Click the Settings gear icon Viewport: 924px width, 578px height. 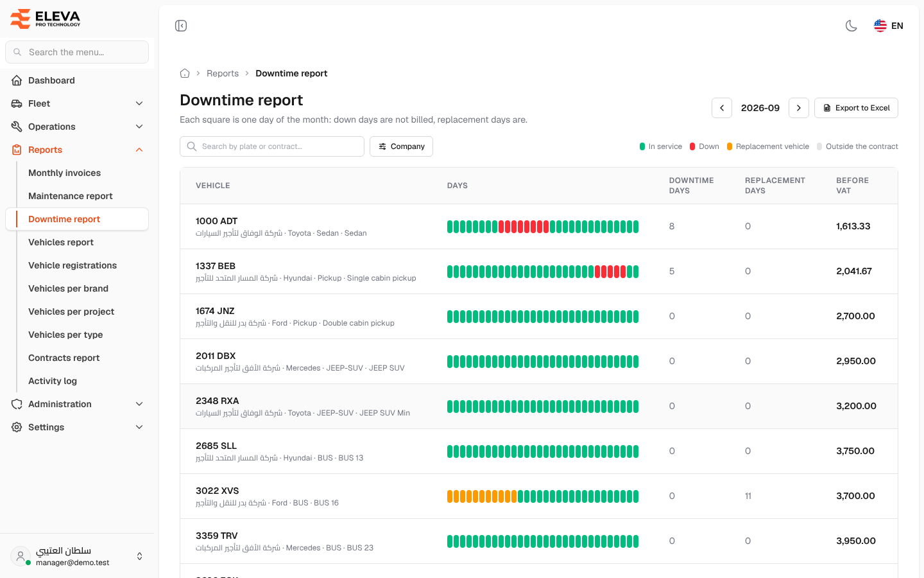pyautogui.click(x=17, y=427)
